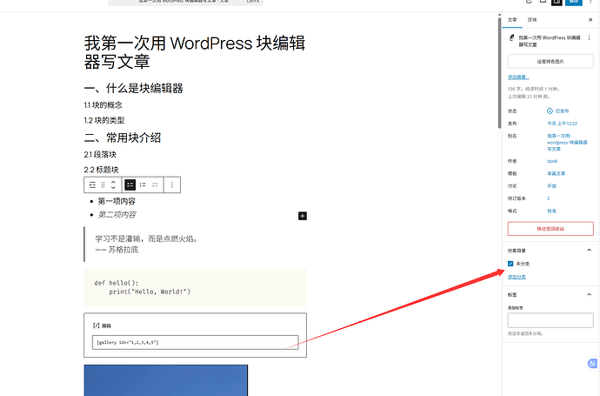
Task: Toggle the 未分类 category checkbox
Action: 510,264
